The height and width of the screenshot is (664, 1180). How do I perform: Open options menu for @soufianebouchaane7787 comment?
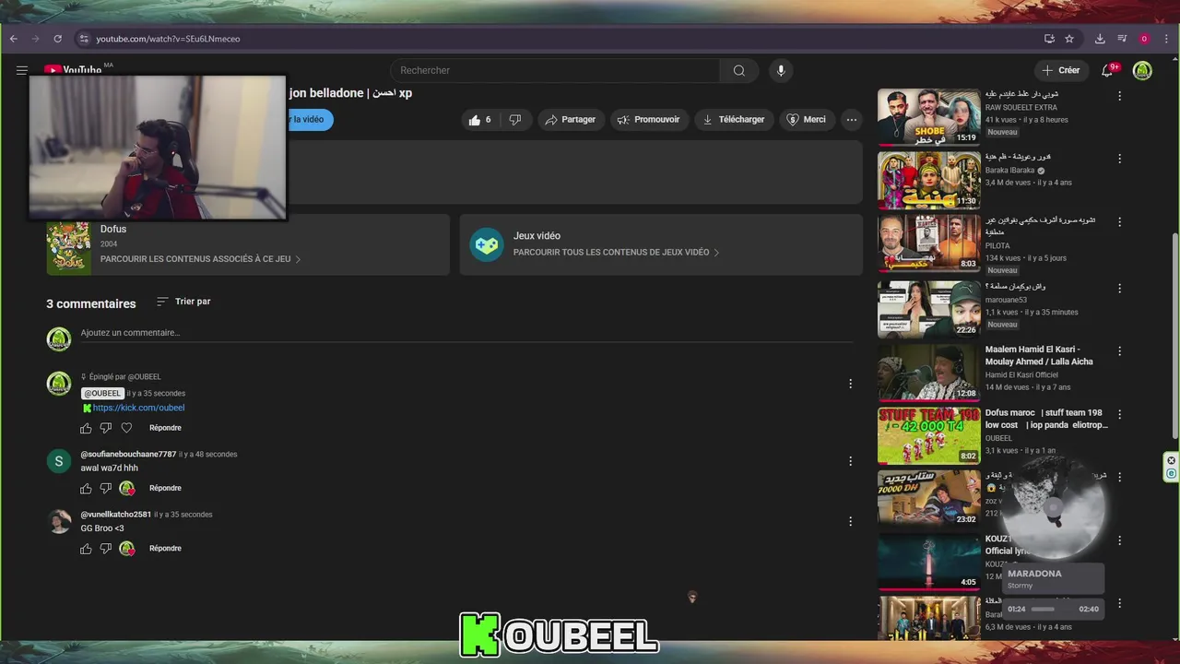tap(850, 460)
